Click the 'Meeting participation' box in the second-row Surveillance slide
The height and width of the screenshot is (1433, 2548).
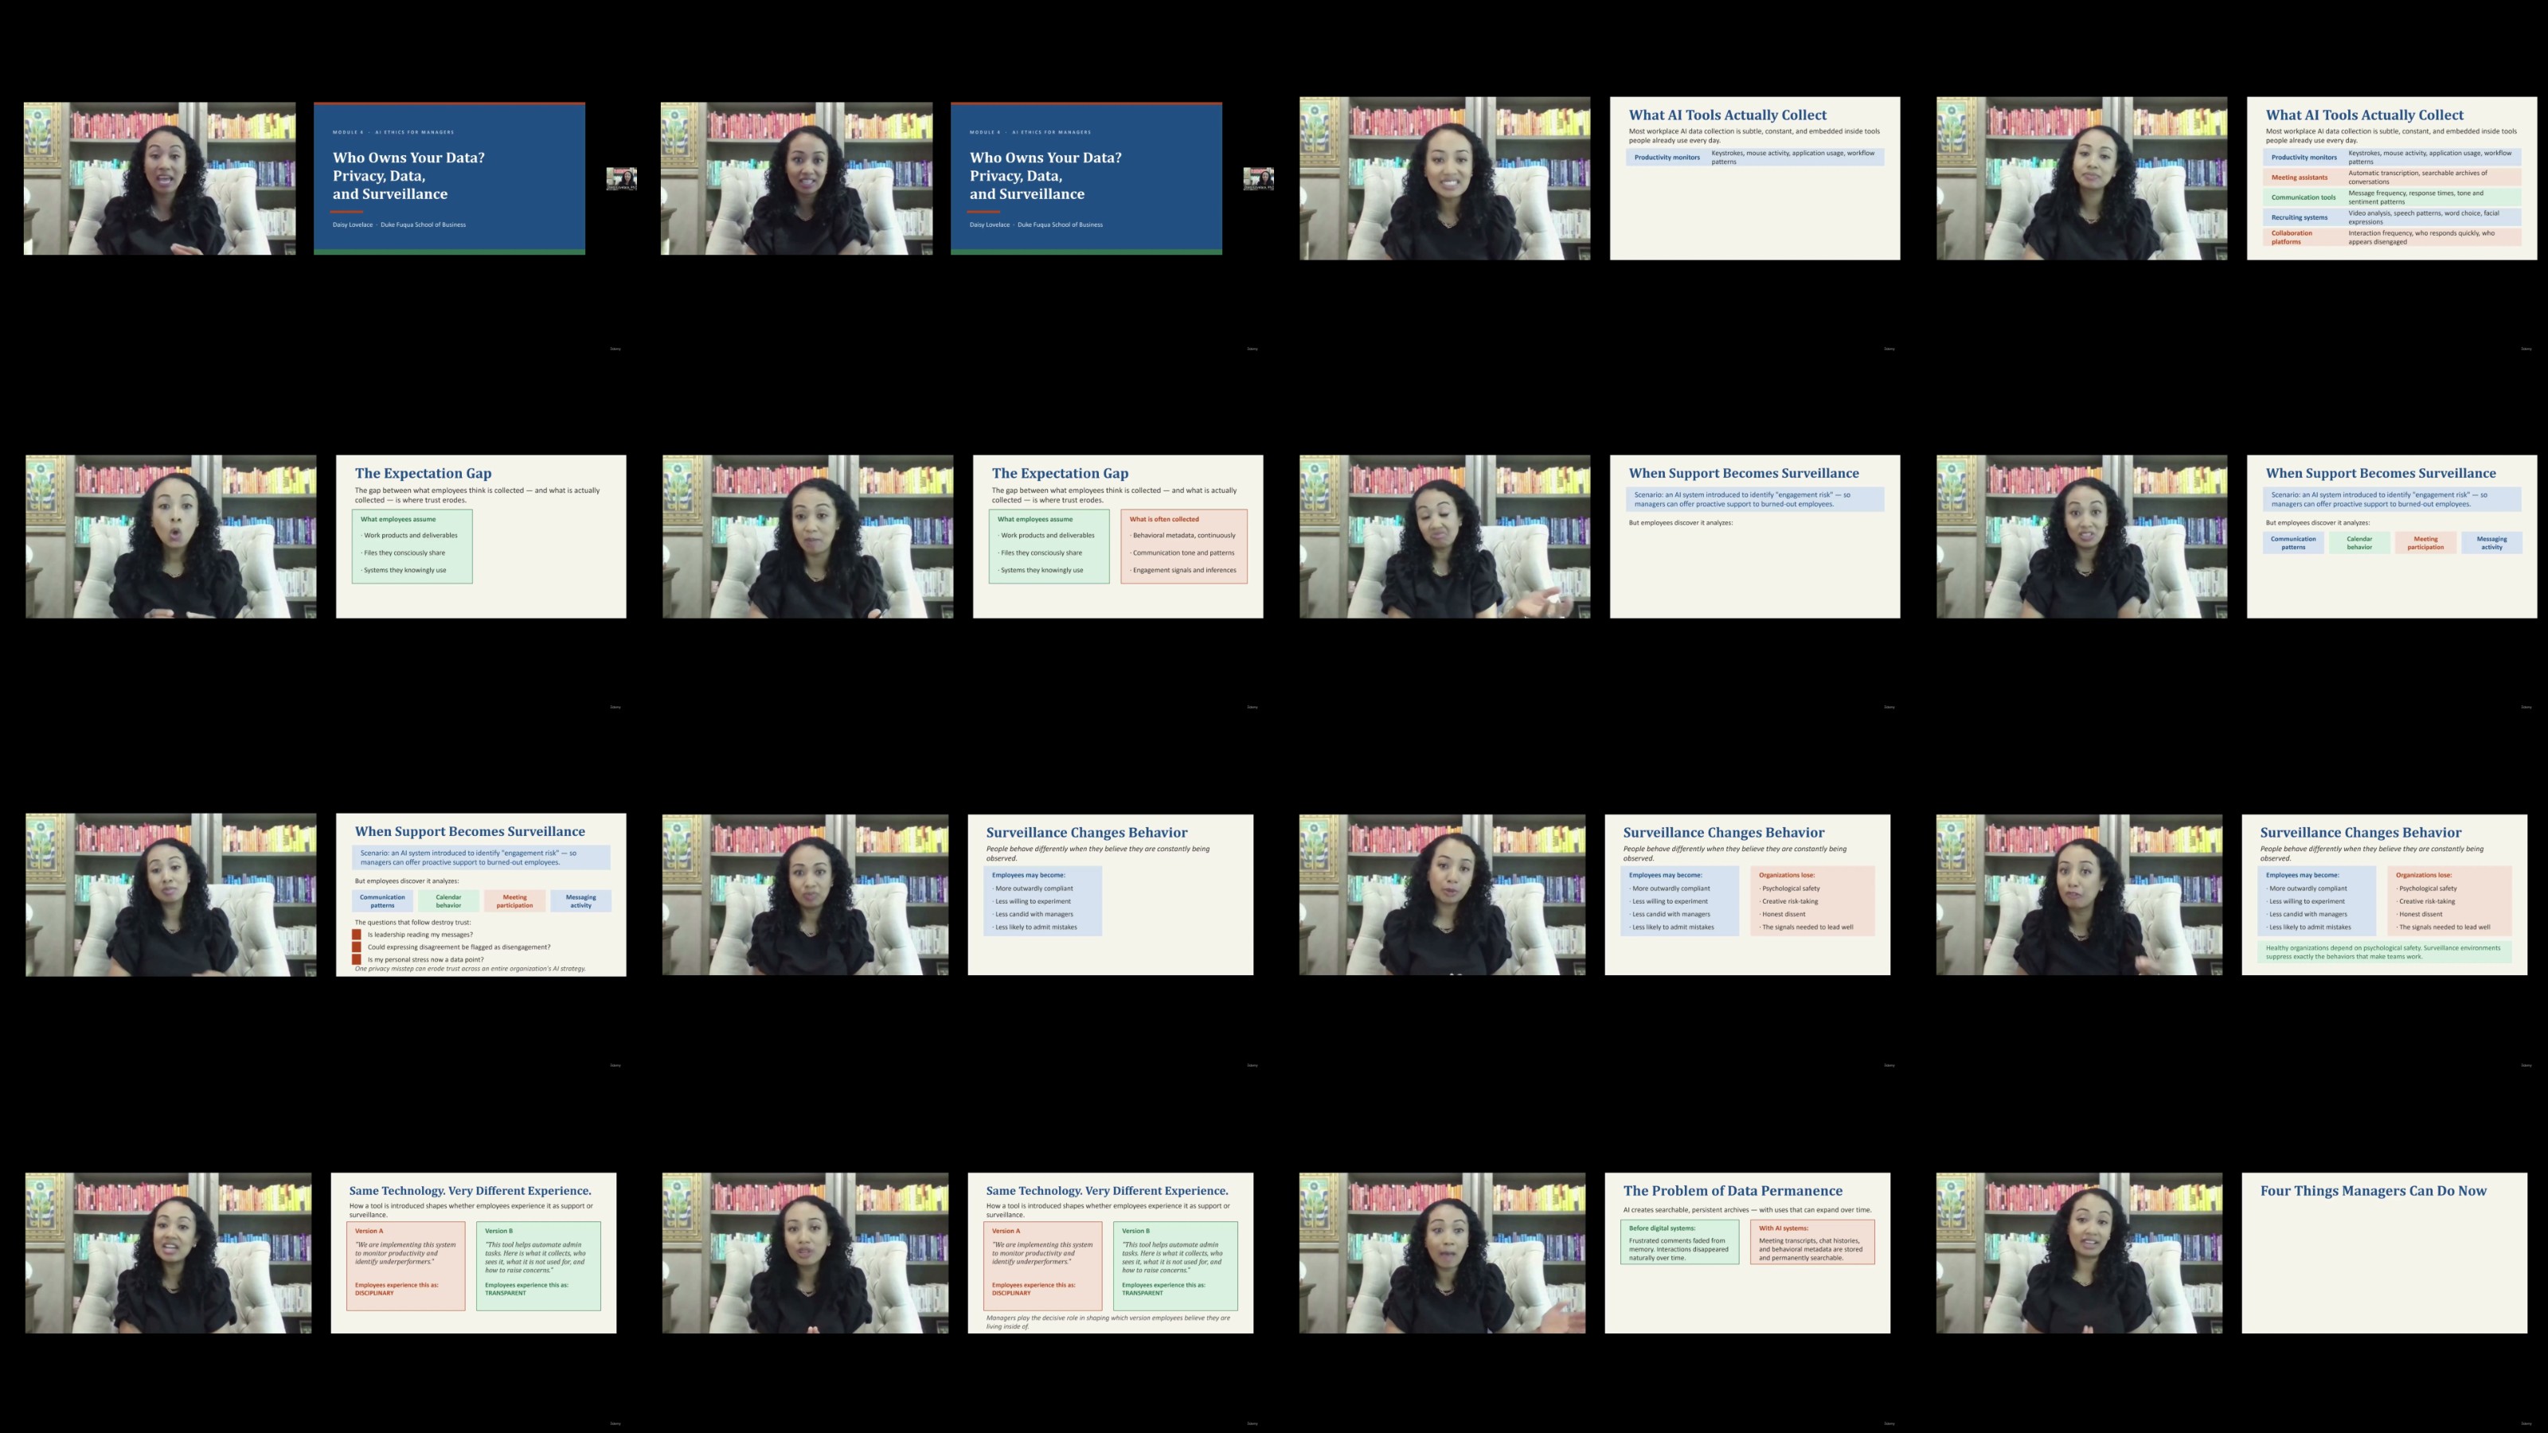[2425, 543]
